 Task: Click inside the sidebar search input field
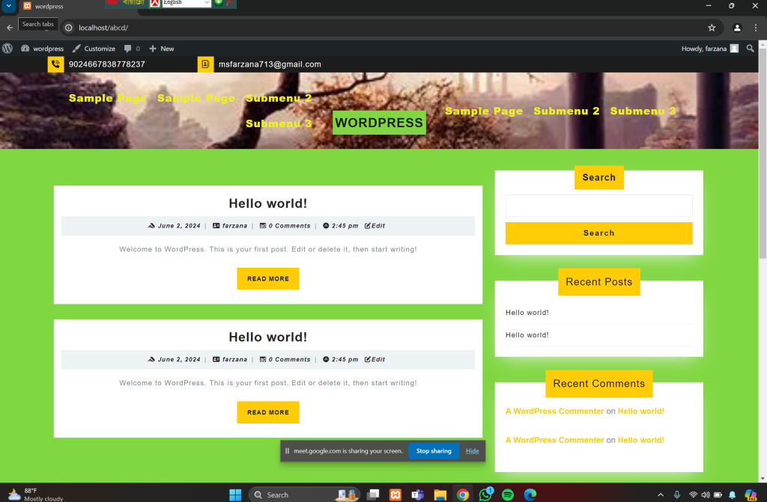point(598,206)
